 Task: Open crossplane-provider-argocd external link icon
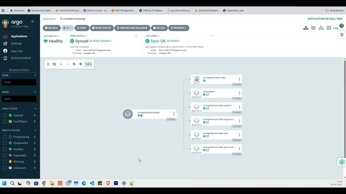click(208, 109)
